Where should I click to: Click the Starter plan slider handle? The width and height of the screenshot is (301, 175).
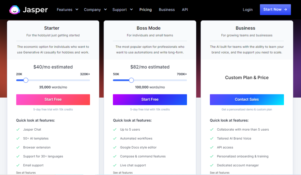[x=26, y=80]
